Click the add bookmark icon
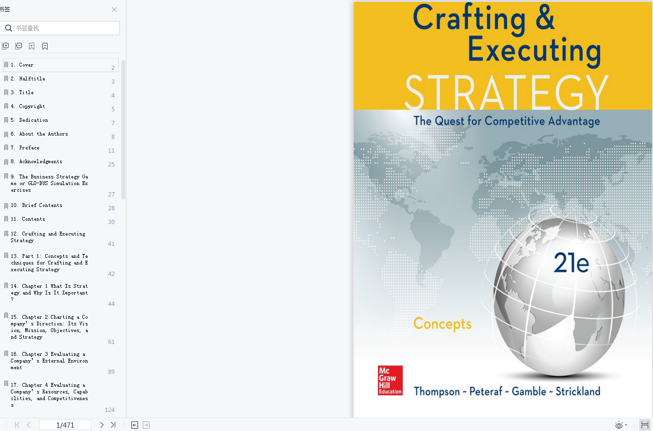 [x=31, y=46]
